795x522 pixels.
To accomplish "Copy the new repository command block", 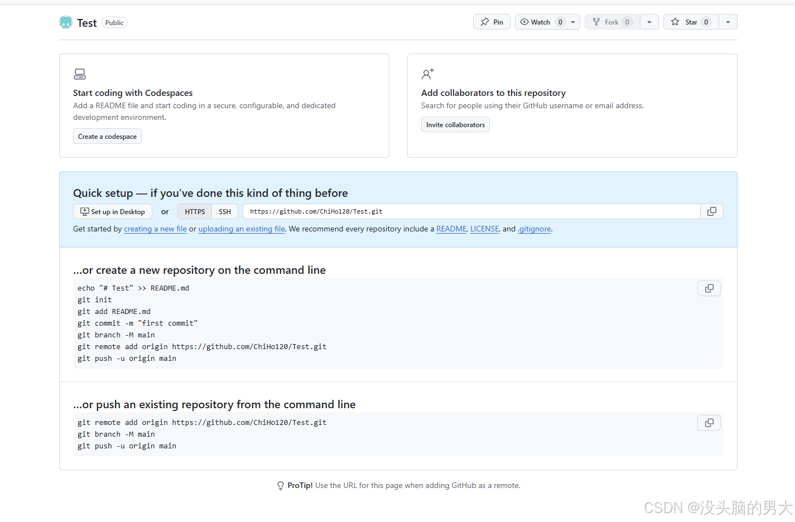I will tap(709, 288).
